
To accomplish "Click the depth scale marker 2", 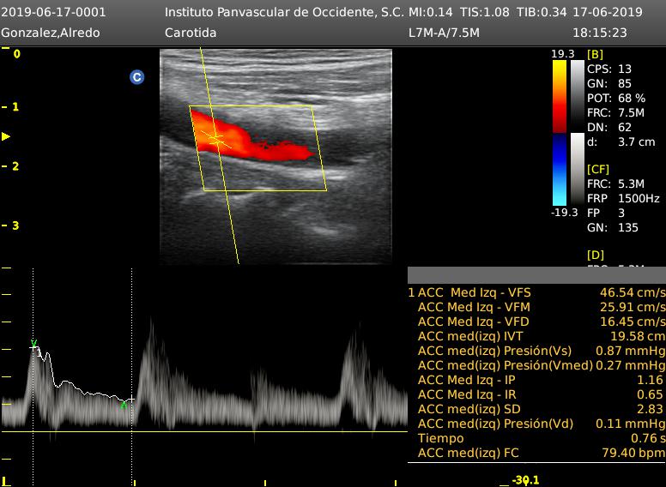I will click(15, 166).
